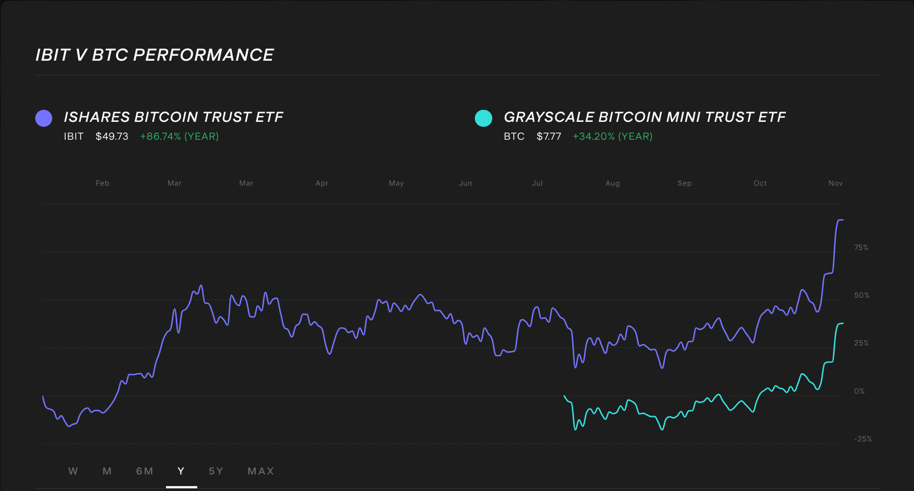Select the M monthly timeframe

pos(107,471)
